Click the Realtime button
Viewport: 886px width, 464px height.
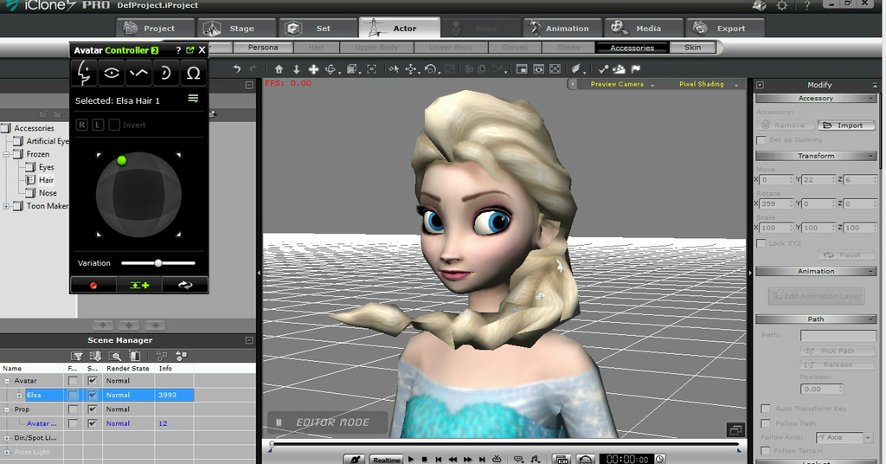click(x=387, y=460)
